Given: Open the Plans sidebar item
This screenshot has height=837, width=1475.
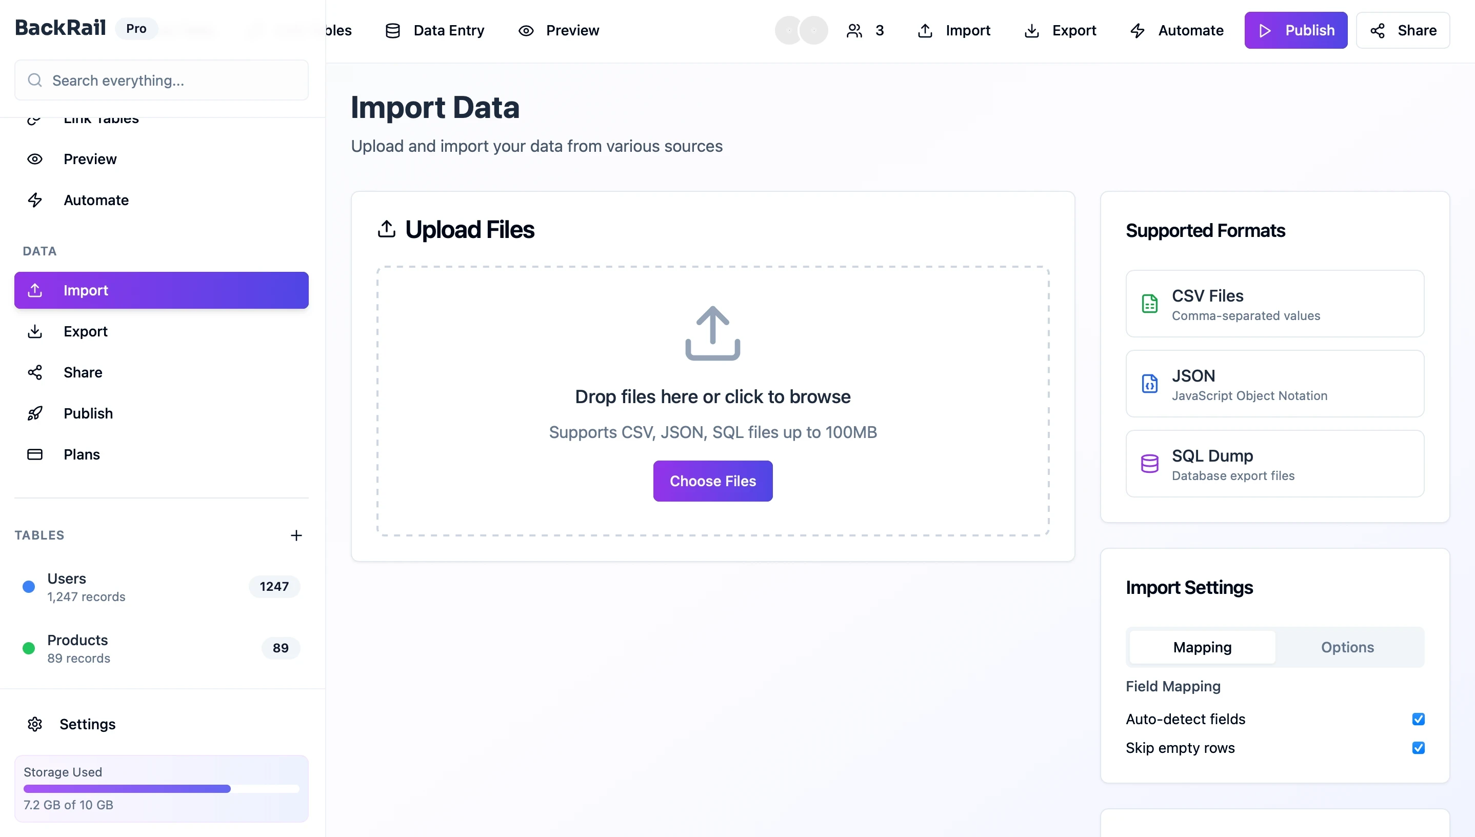Looking at the screenshot, I should 162,454.
